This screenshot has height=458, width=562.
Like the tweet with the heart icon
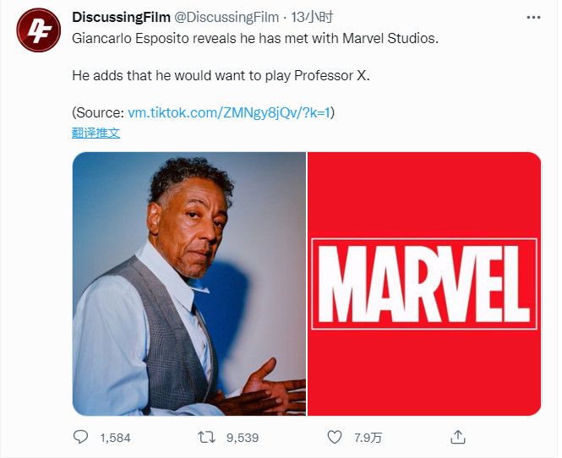click(335, 437)
